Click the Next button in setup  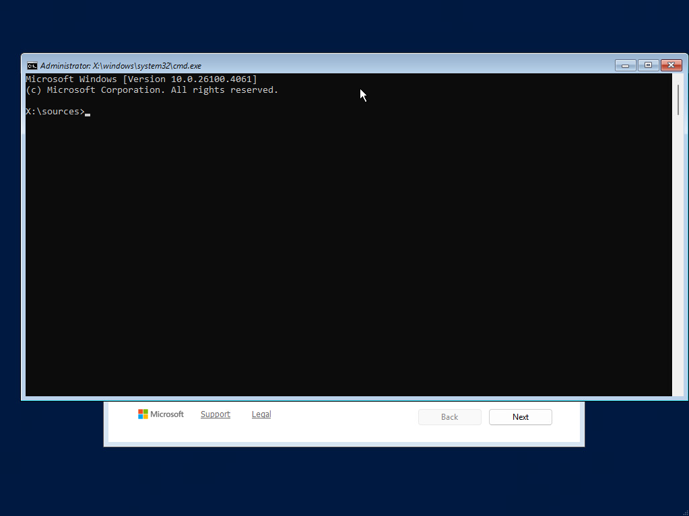[520, 417]
